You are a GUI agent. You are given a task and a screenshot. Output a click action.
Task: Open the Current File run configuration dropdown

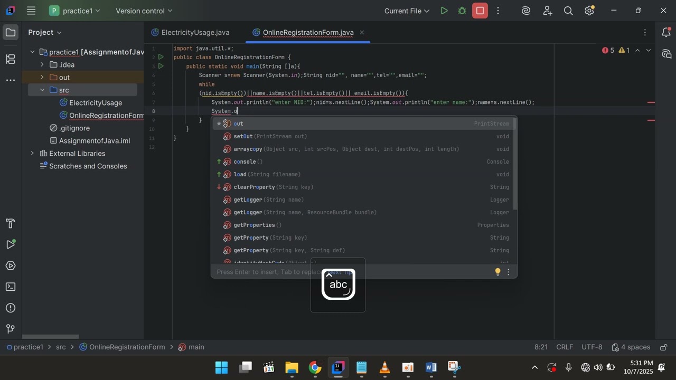pyautogui.click(x=407, y=11)
